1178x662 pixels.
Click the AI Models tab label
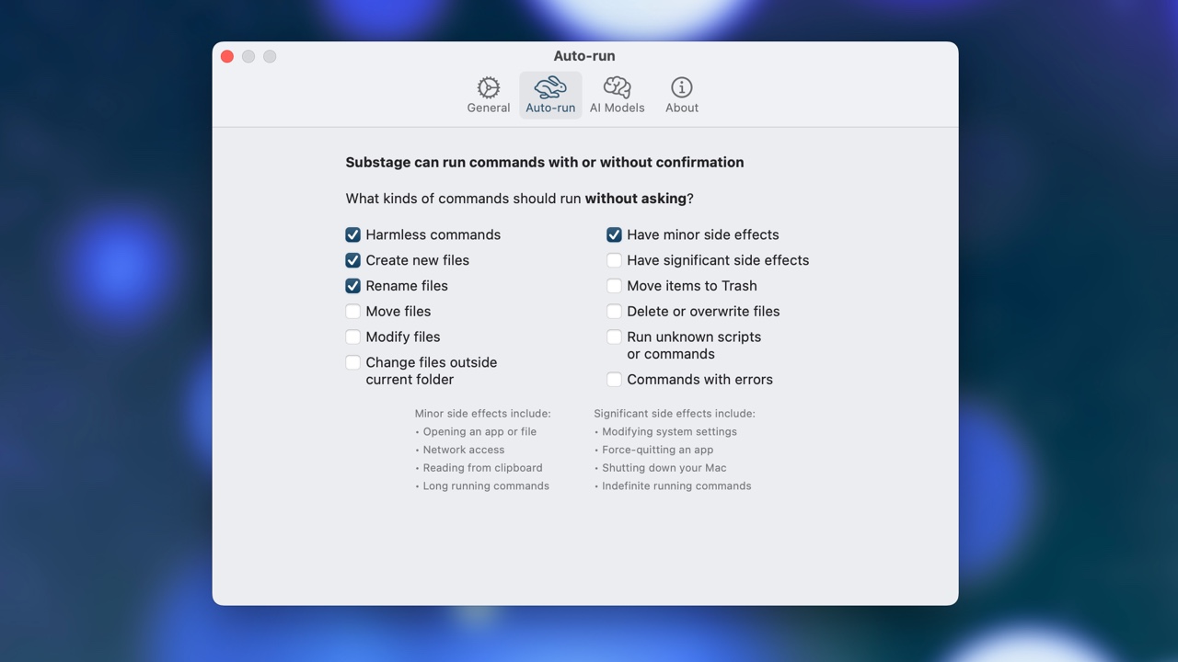pyautogui.click(x=617, y=107)
